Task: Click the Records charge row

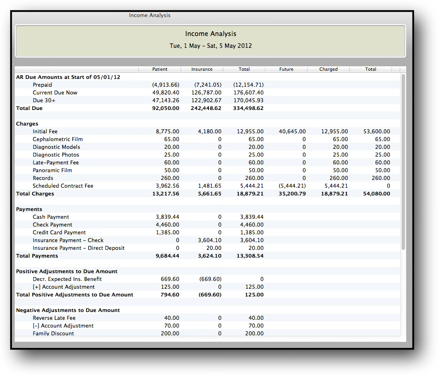Action: 208,178
